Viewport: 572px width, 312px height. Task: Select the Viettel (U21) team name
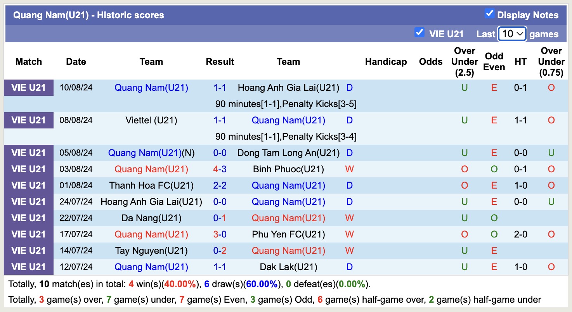[x=151, y=120]
